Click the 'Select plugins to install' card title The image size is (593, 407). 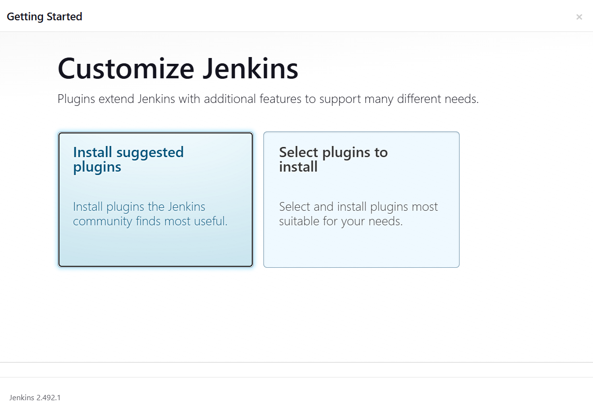[x=333, y=160]
